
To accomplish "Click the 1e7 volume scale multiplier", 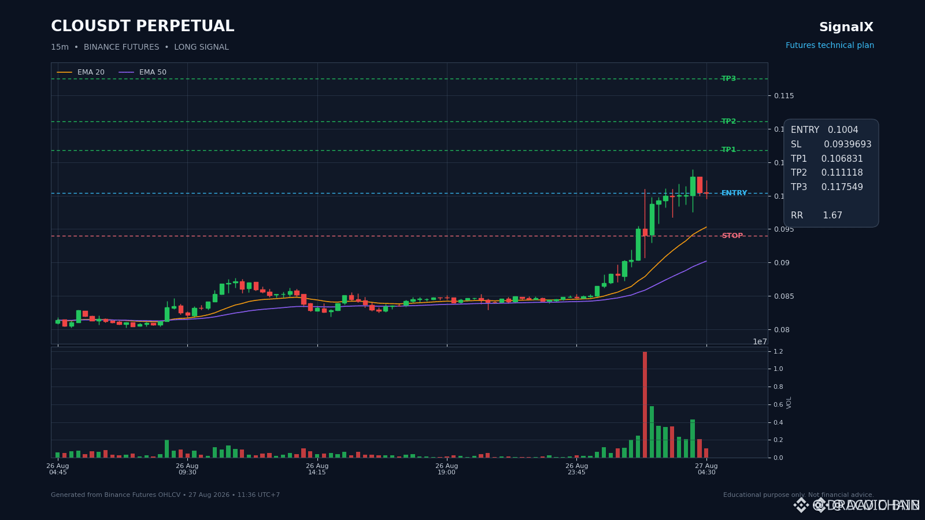I will [760, 341].
